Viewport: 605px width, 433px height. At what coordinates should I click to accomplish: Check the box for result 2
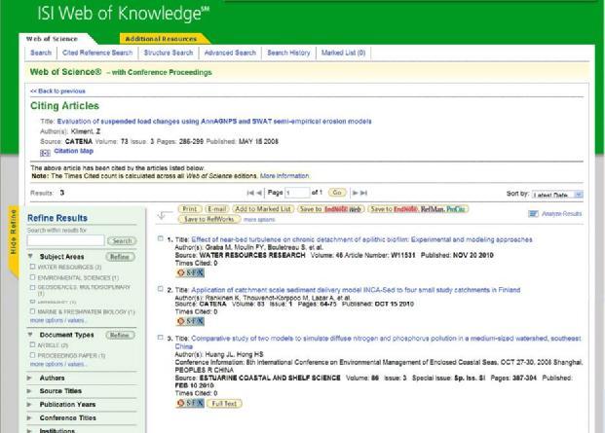point(161,289)
